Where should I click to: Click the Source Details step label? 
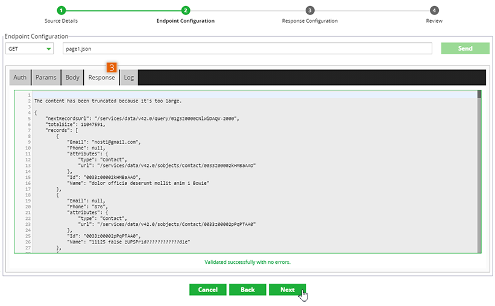click(x=61, y=21)
